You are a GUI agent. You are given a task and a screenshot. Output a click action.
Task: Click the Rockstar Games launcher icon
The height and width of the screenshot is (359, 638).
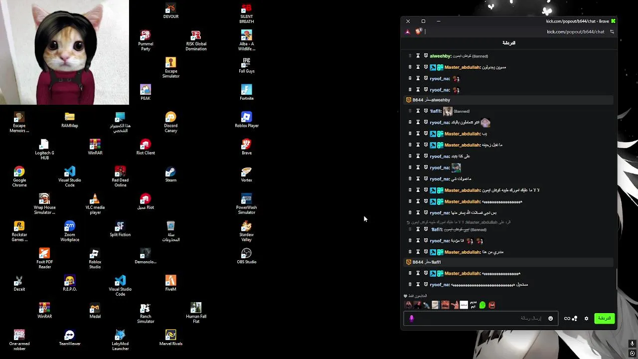19,232
